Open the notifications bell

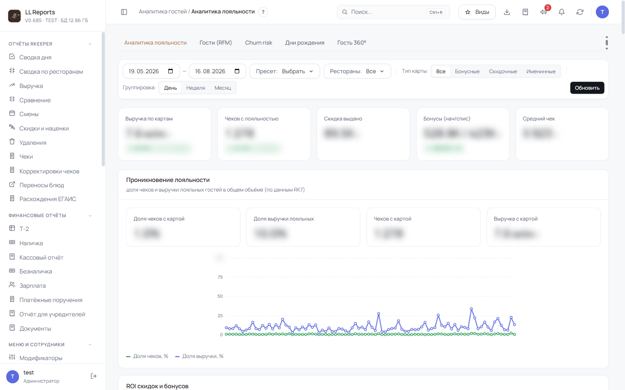[562, 12]
